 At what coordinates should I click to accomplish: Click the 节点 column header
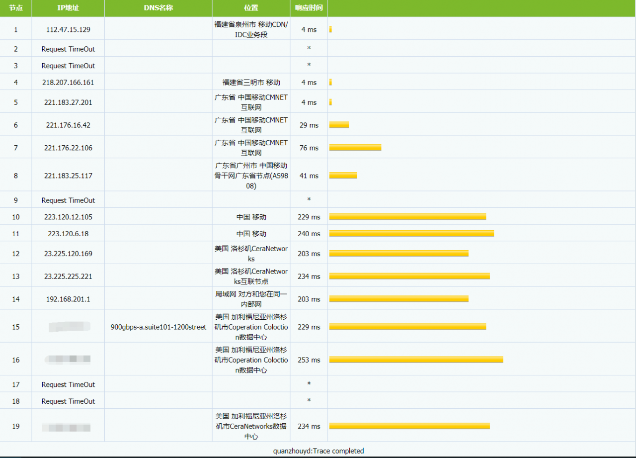[x=16, y=7]
